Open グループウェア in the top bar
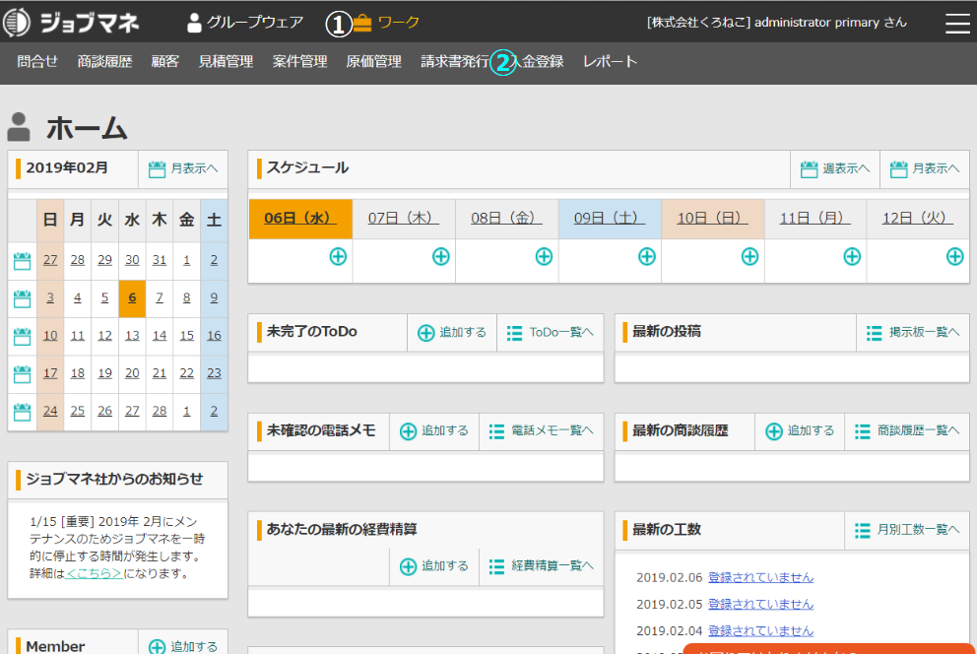This screenshot has height=654, width=977. click(x=245, y=23)
